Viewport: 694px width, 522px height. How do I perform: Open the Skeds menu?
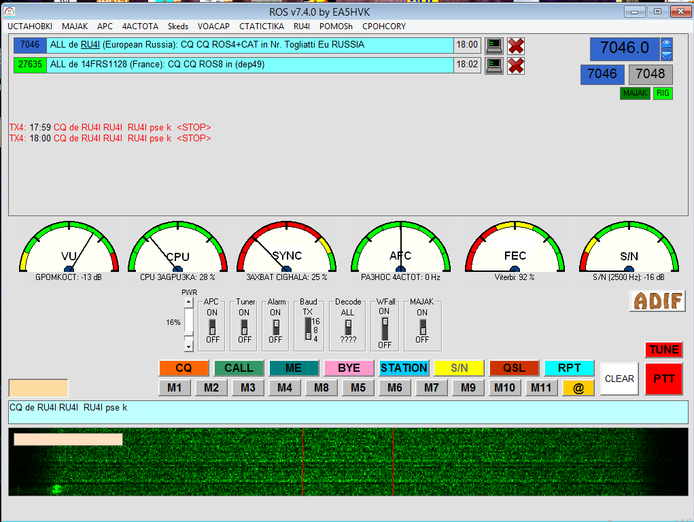178,27
